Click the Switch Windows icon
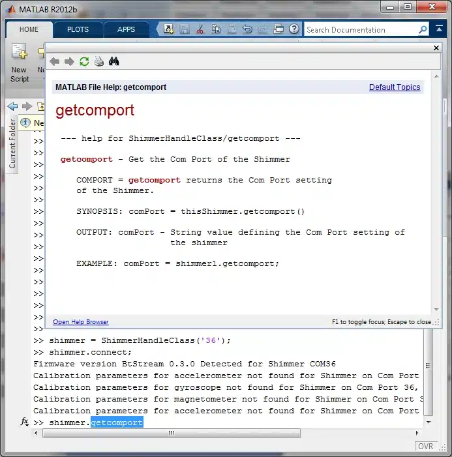Image resolution: width=452 pixels, height=457 pixels. (x=279, y=29)
